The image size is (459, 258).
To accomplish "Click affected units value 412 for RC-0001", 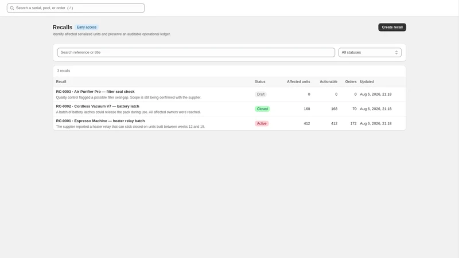I will click(x=307, y=123).
